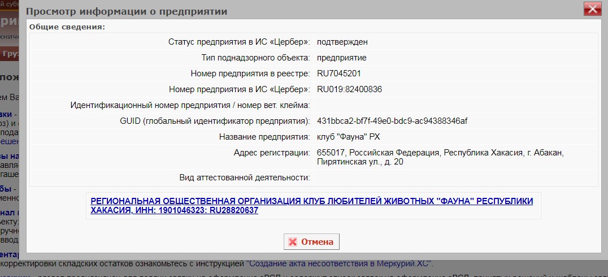Click label "Номер предприятия в ИС «Цербер»:"
Image resolution: width=608 pixels, height=277 pixels.
[x=240, y=90]
